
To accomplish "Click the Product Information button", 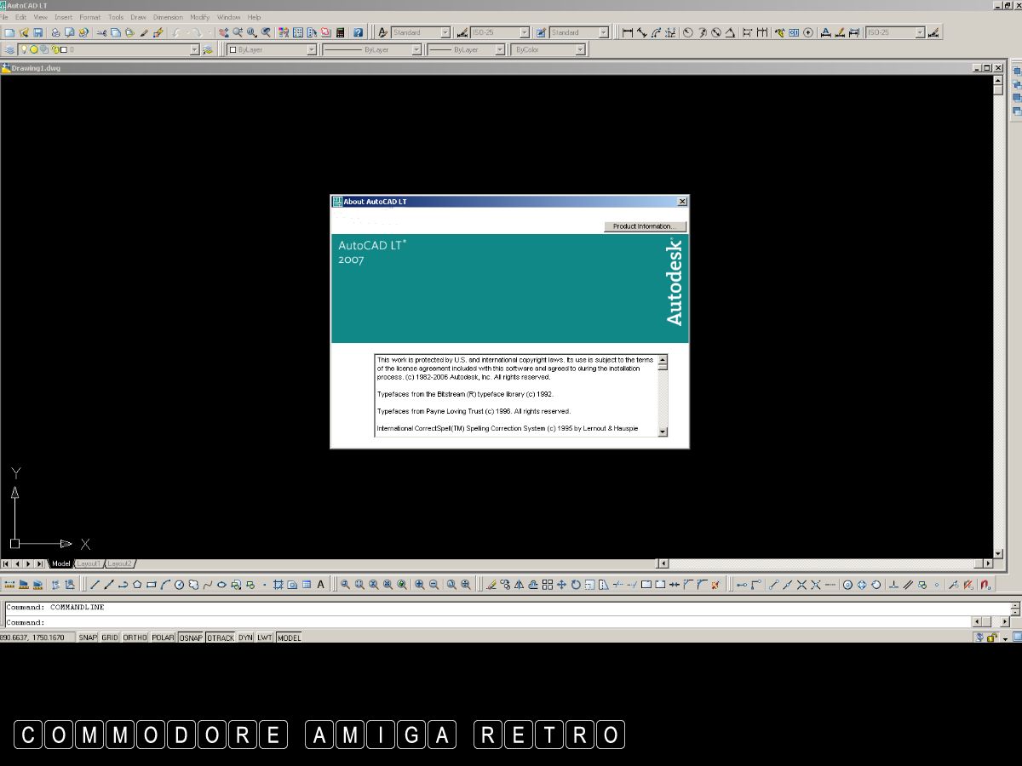I will coord(644,226).
